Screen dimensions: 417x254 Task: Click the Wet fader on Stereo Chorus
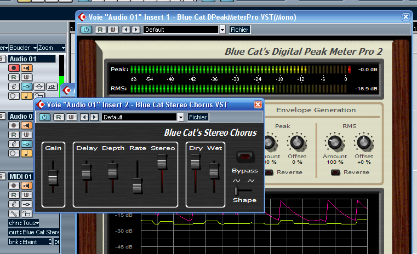(x=214, y=170)
